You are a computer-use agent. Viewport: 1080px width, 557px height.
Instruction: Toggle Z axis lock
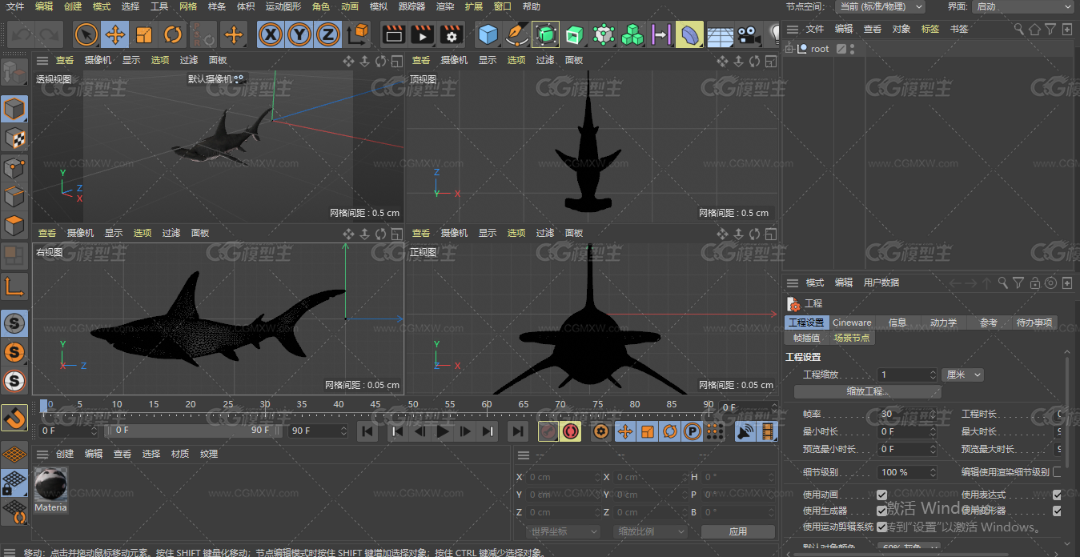click(x=327, y=34)
